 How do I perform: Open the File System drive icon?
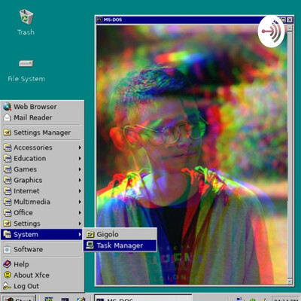coord(26,63)
